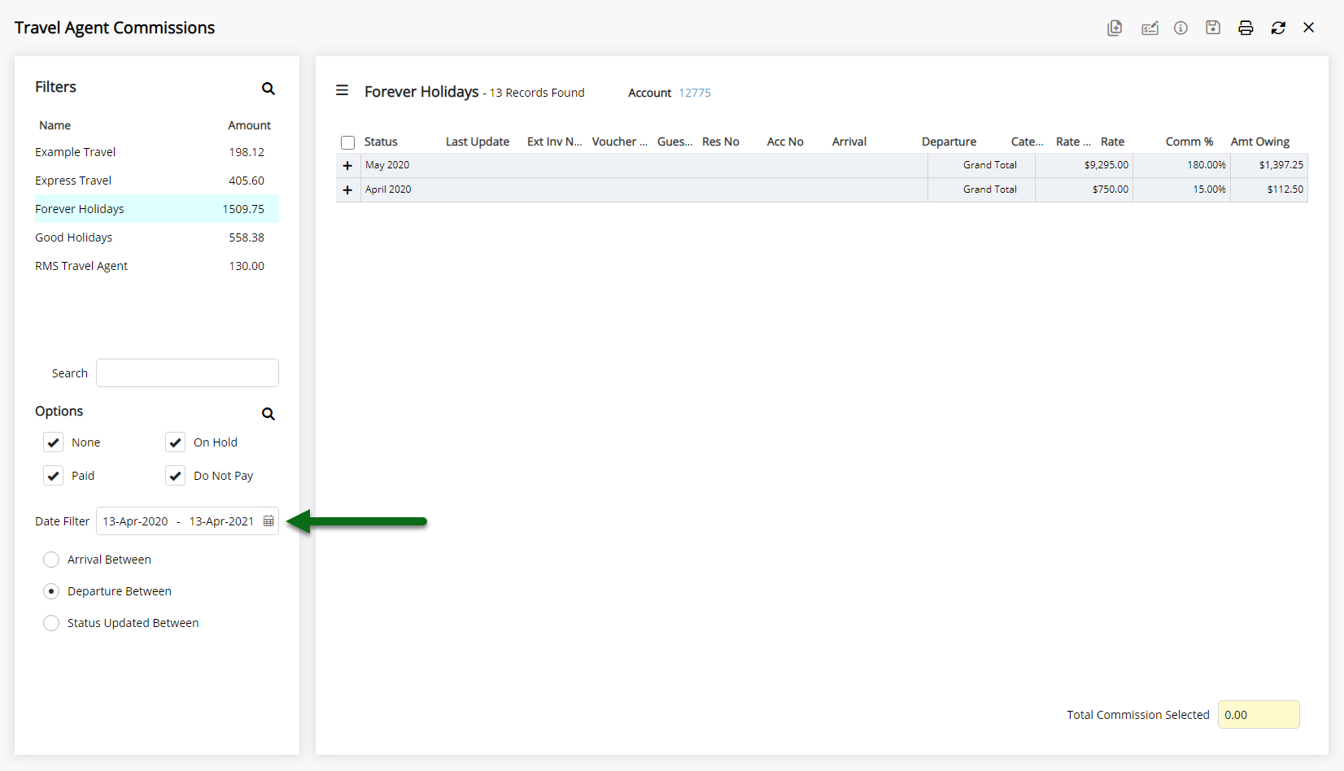Select the Arrival Between radio button
This screenshot has width=1344, height=771.
[51, 560]
